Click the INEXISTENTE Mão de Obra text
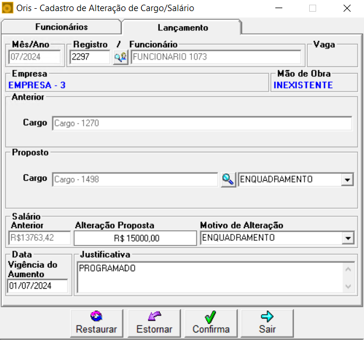Viewport: 364px width, 340px height. coord(303,85)
